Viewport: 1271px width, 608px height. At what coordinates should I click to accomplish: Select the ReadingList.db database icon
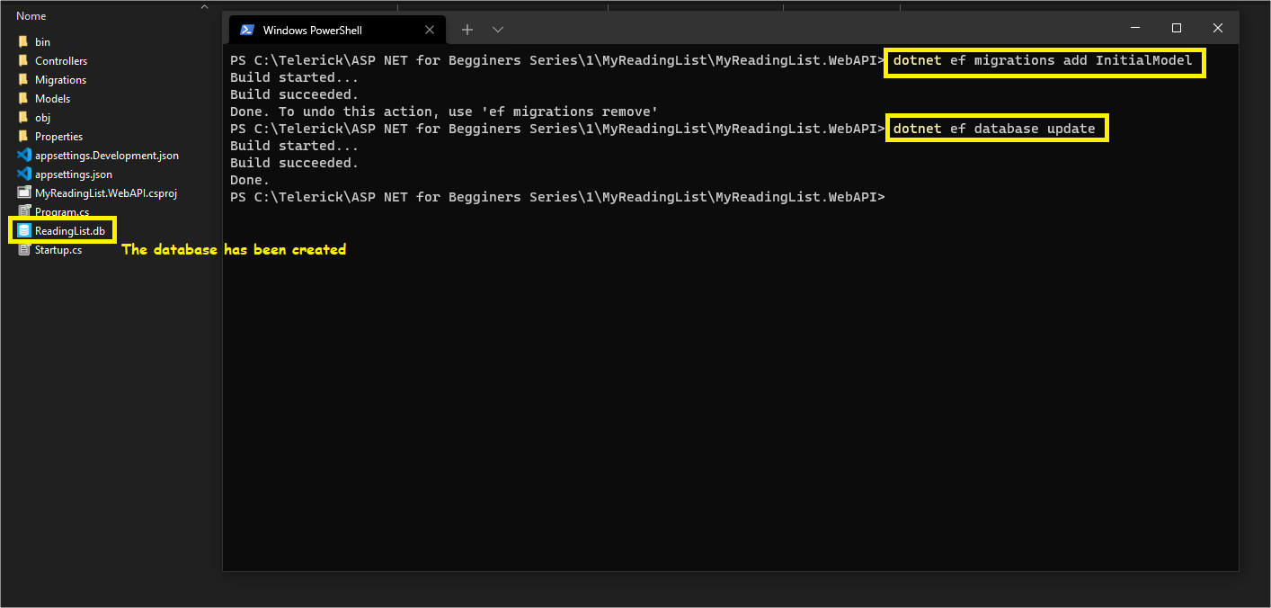(x=24, y=230)
